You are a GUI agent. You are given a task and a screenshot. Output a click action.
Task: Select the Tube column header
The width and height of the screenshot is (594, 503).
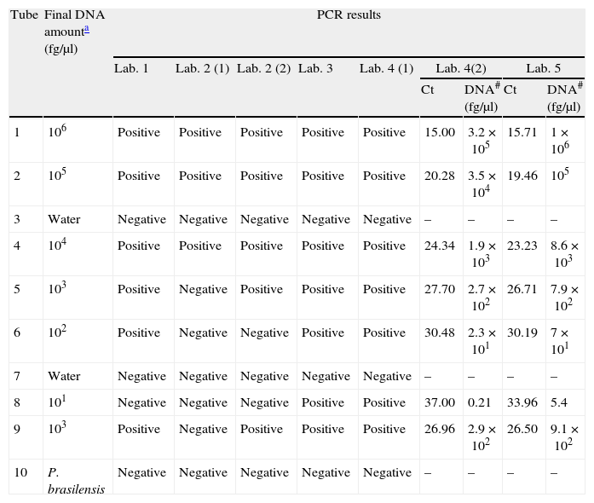[x=23, y=15]
